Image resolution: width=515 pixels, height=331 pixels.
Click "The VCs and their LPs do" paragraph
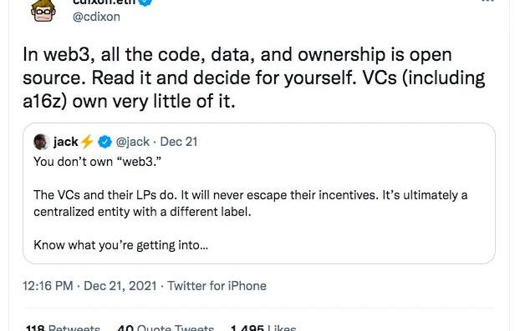[250, 203]
